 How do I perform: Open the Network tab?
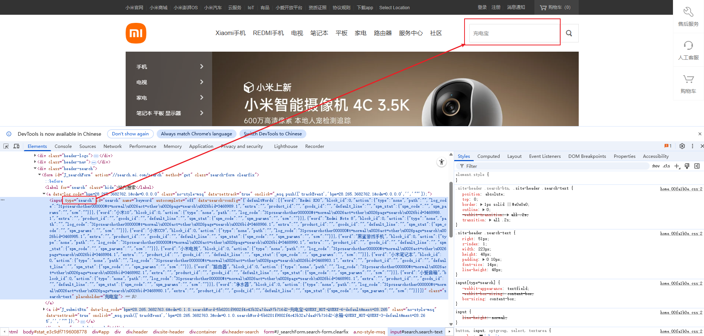tap(113, 146)
